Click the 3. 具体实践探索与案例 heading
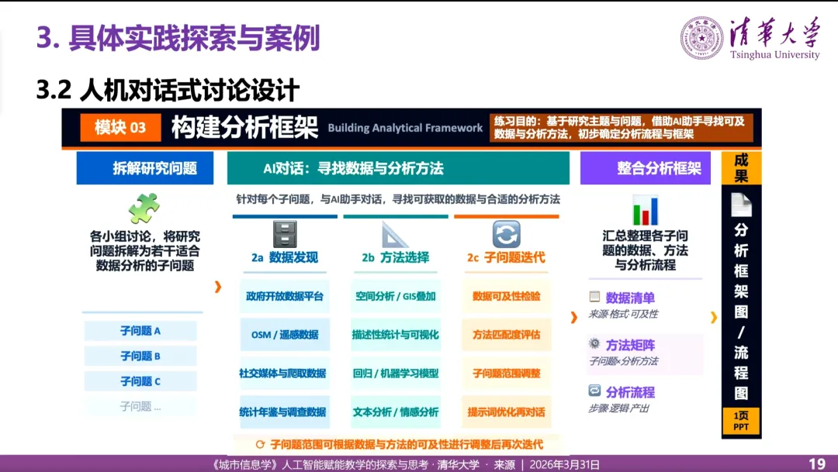 click(178, 38)
